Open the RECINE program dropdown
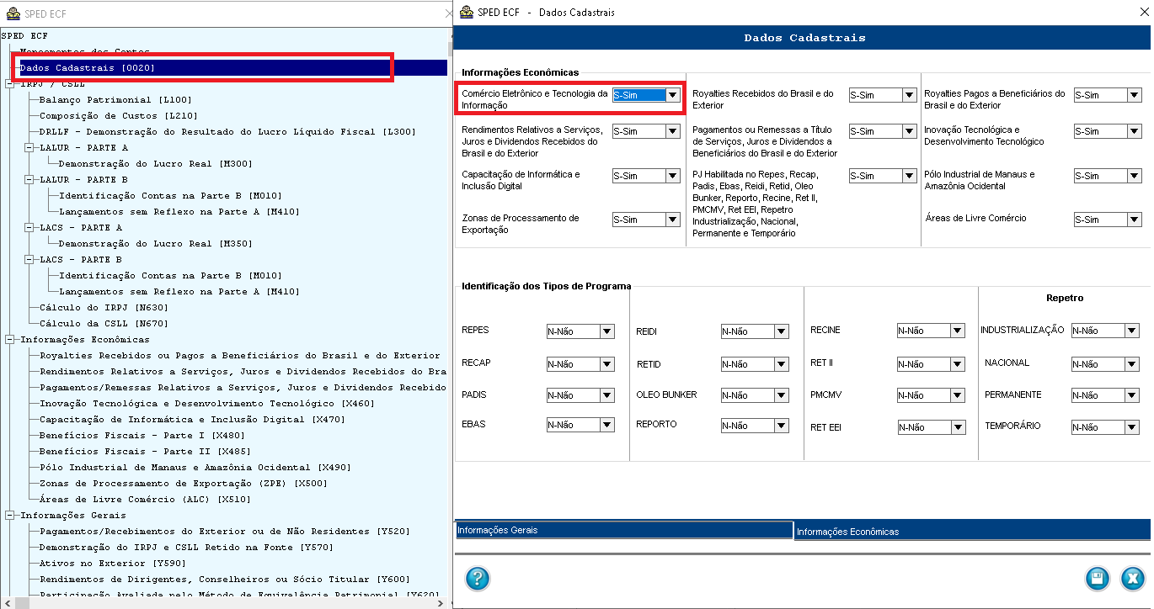 coord(958,331)
